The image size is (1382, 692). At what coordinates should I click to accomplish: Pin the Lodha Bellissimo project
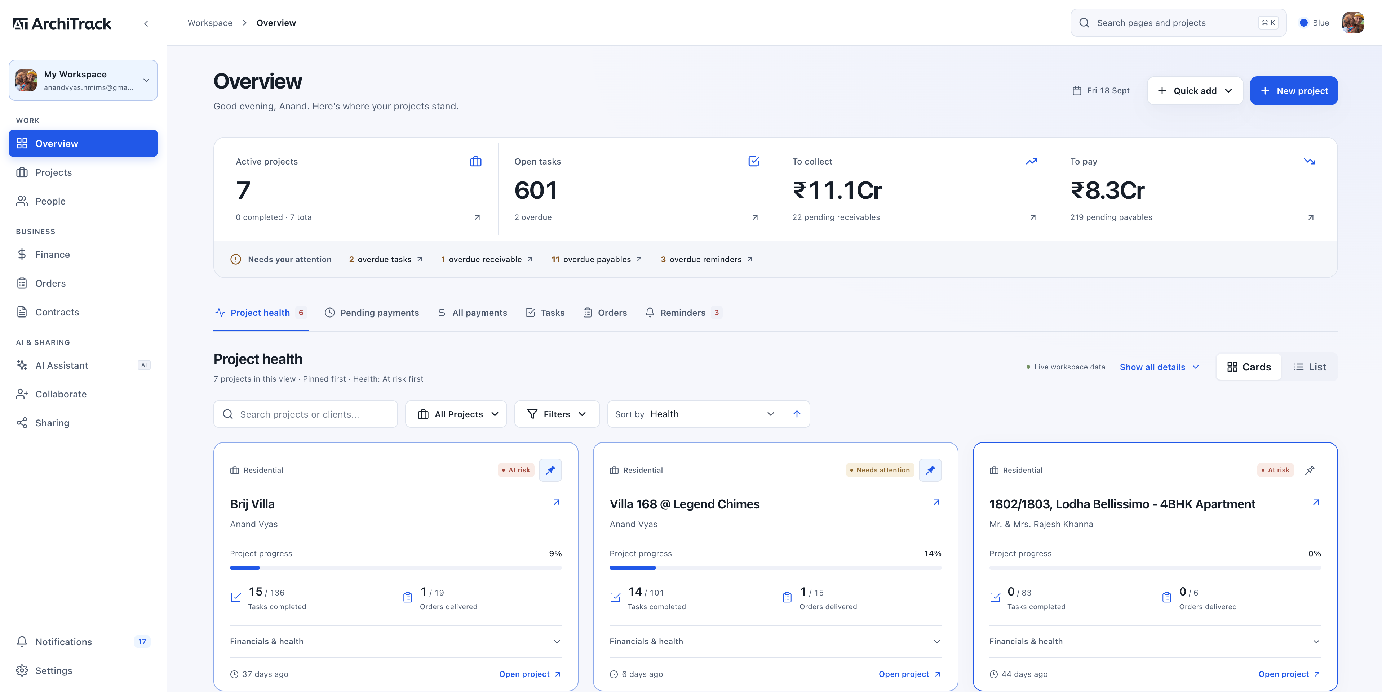tap(1310, 470)
